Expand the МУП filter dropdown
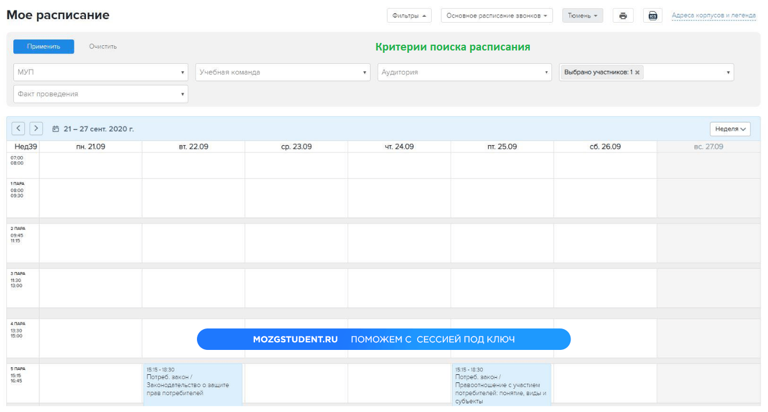 (x=101, y=73)
